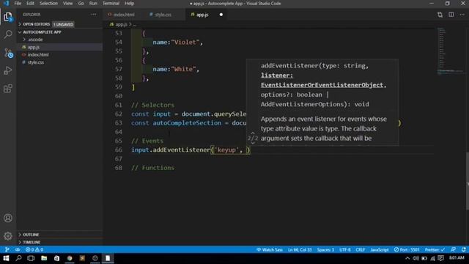469x264 pixels.
Task: Open notifications bell in status bar
Action: pos(463,249)
